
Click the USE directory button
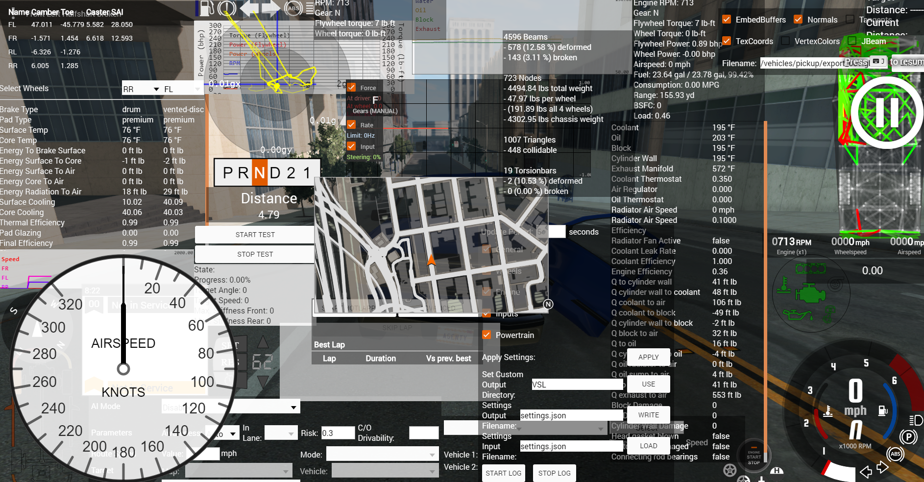[x=648, y=384]
